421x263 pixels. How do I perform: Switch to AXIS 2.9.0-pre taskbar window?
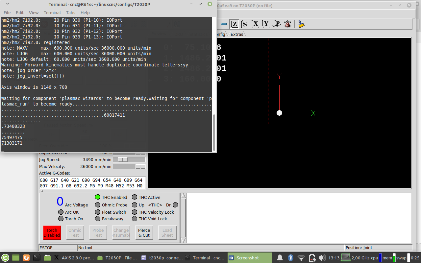click(74, 258)
